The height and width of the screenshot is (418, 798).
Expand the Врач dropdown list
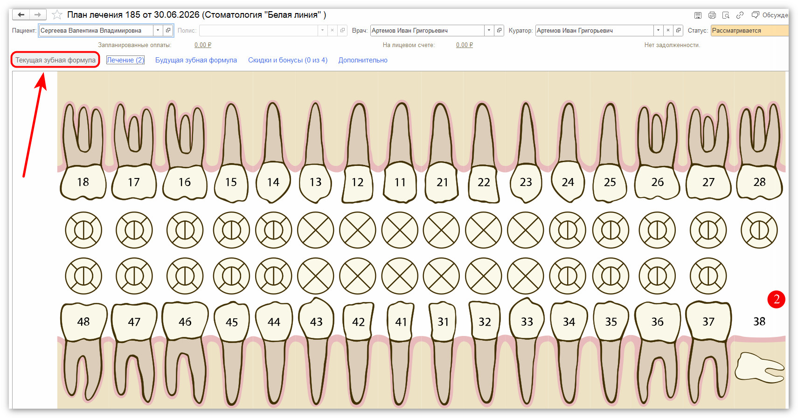(489, 30)
